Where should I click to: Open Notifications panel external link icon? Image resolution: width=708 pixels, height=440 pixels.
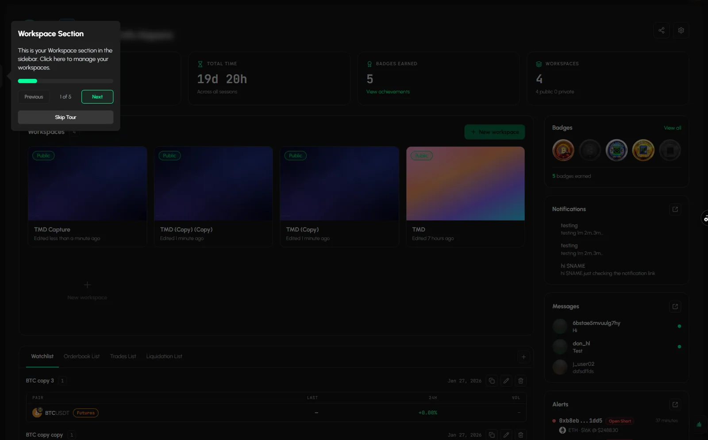pyautogui.click(x=675, y=209)
